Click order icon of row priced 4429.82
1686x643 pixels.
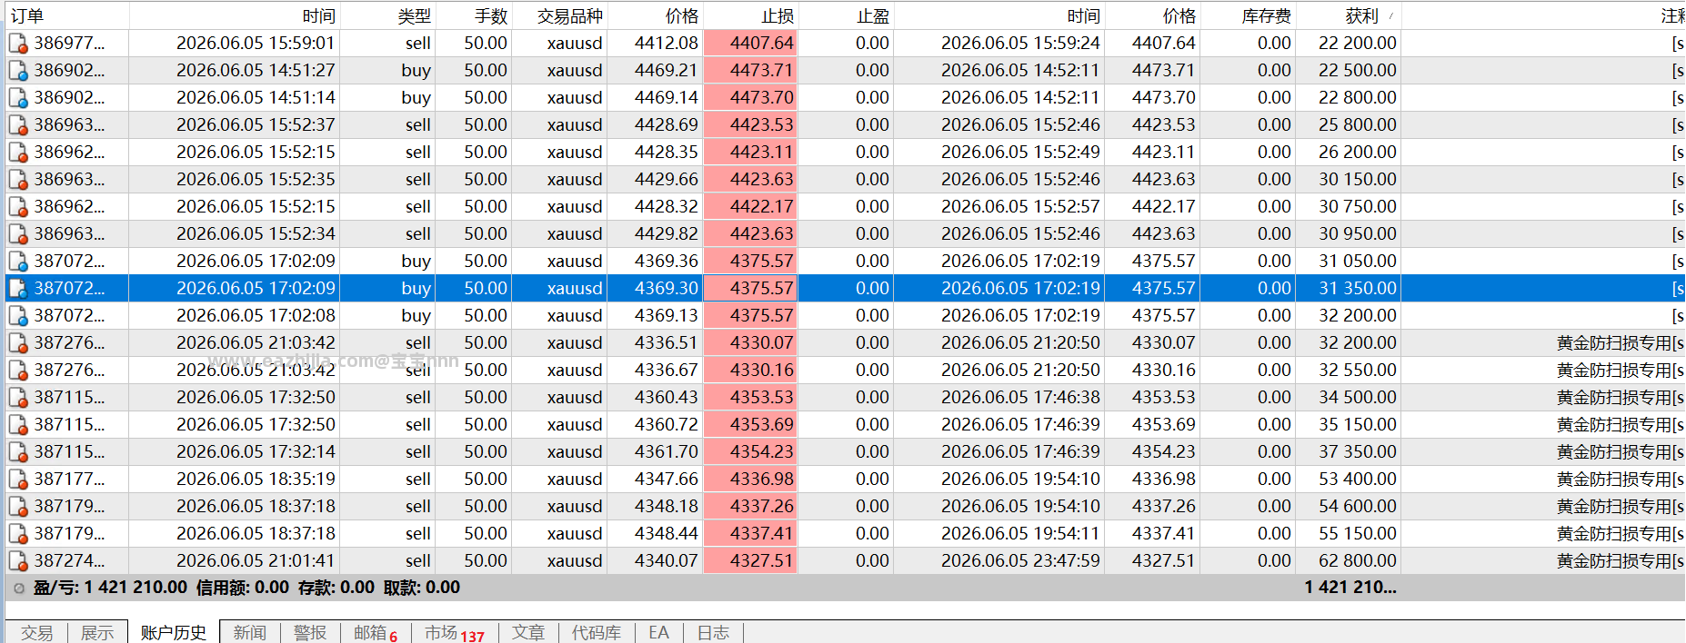tap(18, 234)
